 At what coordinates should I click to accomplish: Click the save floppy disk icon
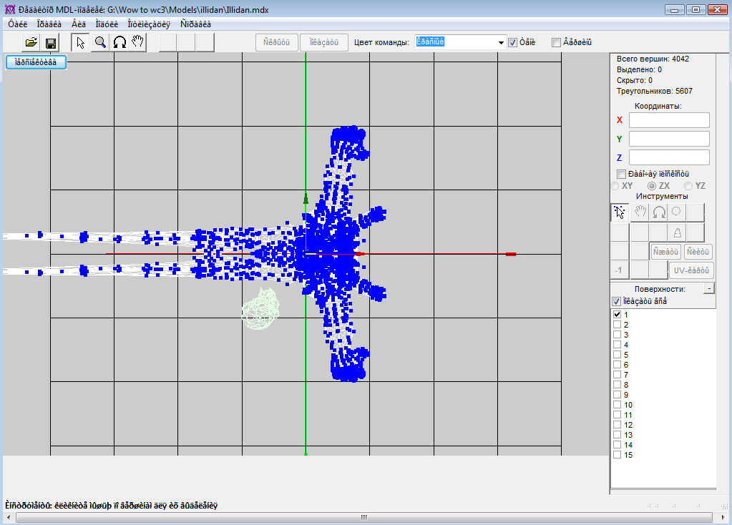51,43
